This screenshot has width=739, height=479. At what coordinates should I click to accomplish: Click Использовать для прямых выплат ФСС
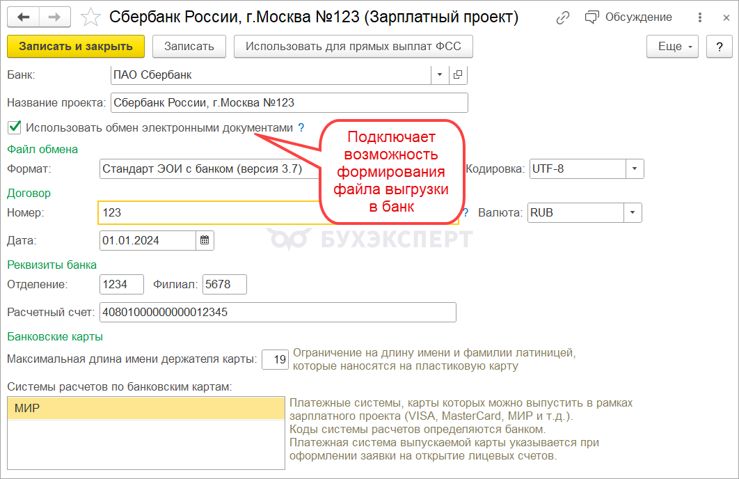click(x=353, y=46)
